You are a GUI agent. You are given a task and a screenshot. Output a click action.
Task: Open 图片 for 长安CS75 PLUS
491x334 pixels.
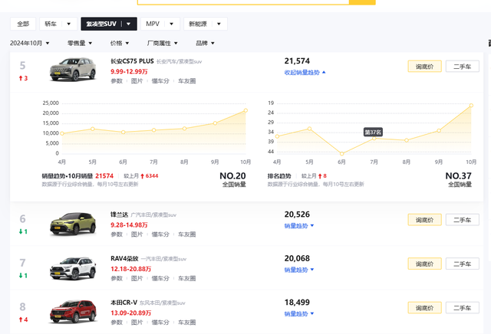click(137, 81)
